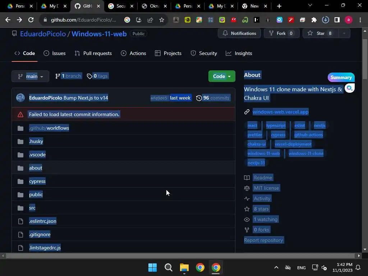Open the MIT license link
This screenshot has height=276, width=368.
click(x=266, y=188)
